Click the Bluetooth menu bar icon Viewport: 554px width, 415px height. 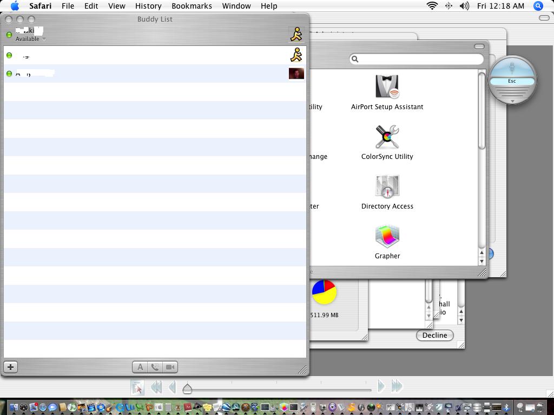tap(449, 5)
